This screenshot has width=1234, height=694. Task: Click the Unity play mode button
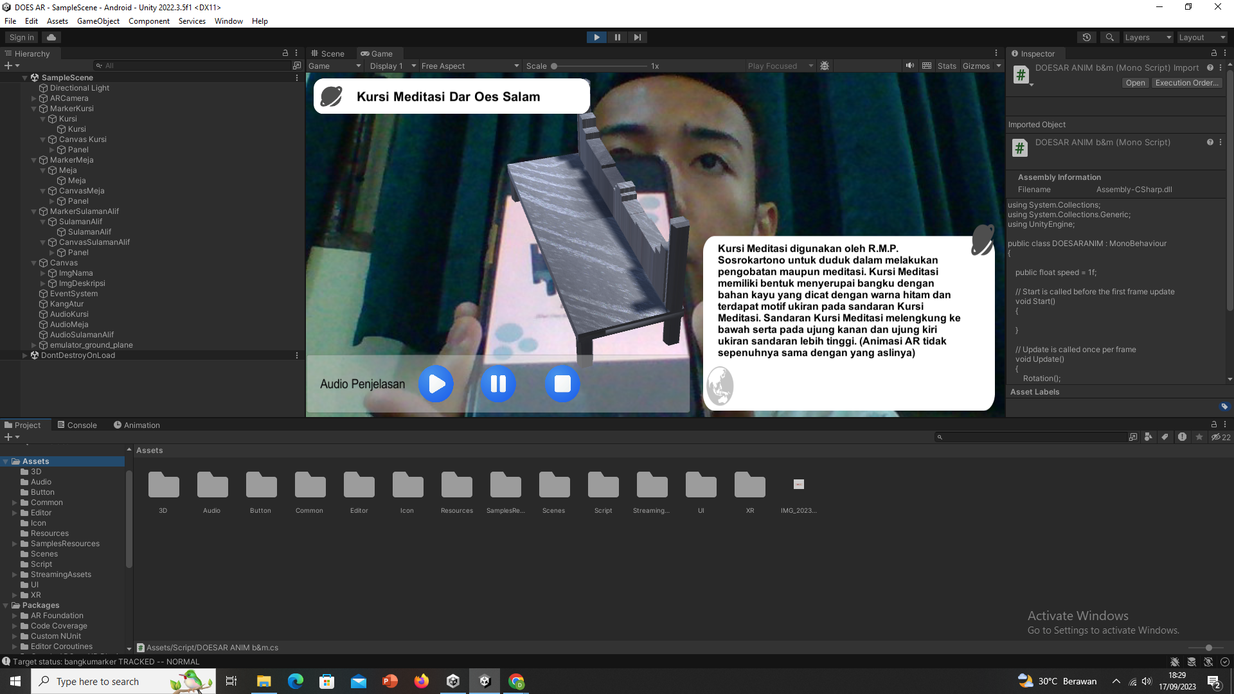click(596, 37)
